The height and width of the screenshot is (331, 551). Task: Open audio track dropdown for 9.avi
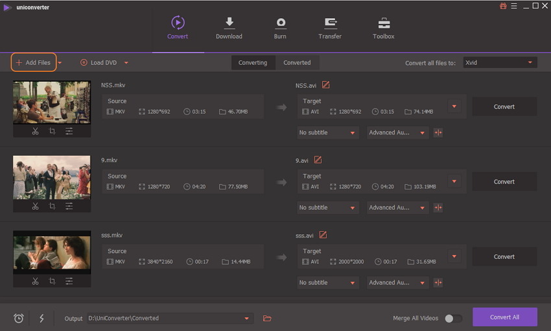(397, 208)
